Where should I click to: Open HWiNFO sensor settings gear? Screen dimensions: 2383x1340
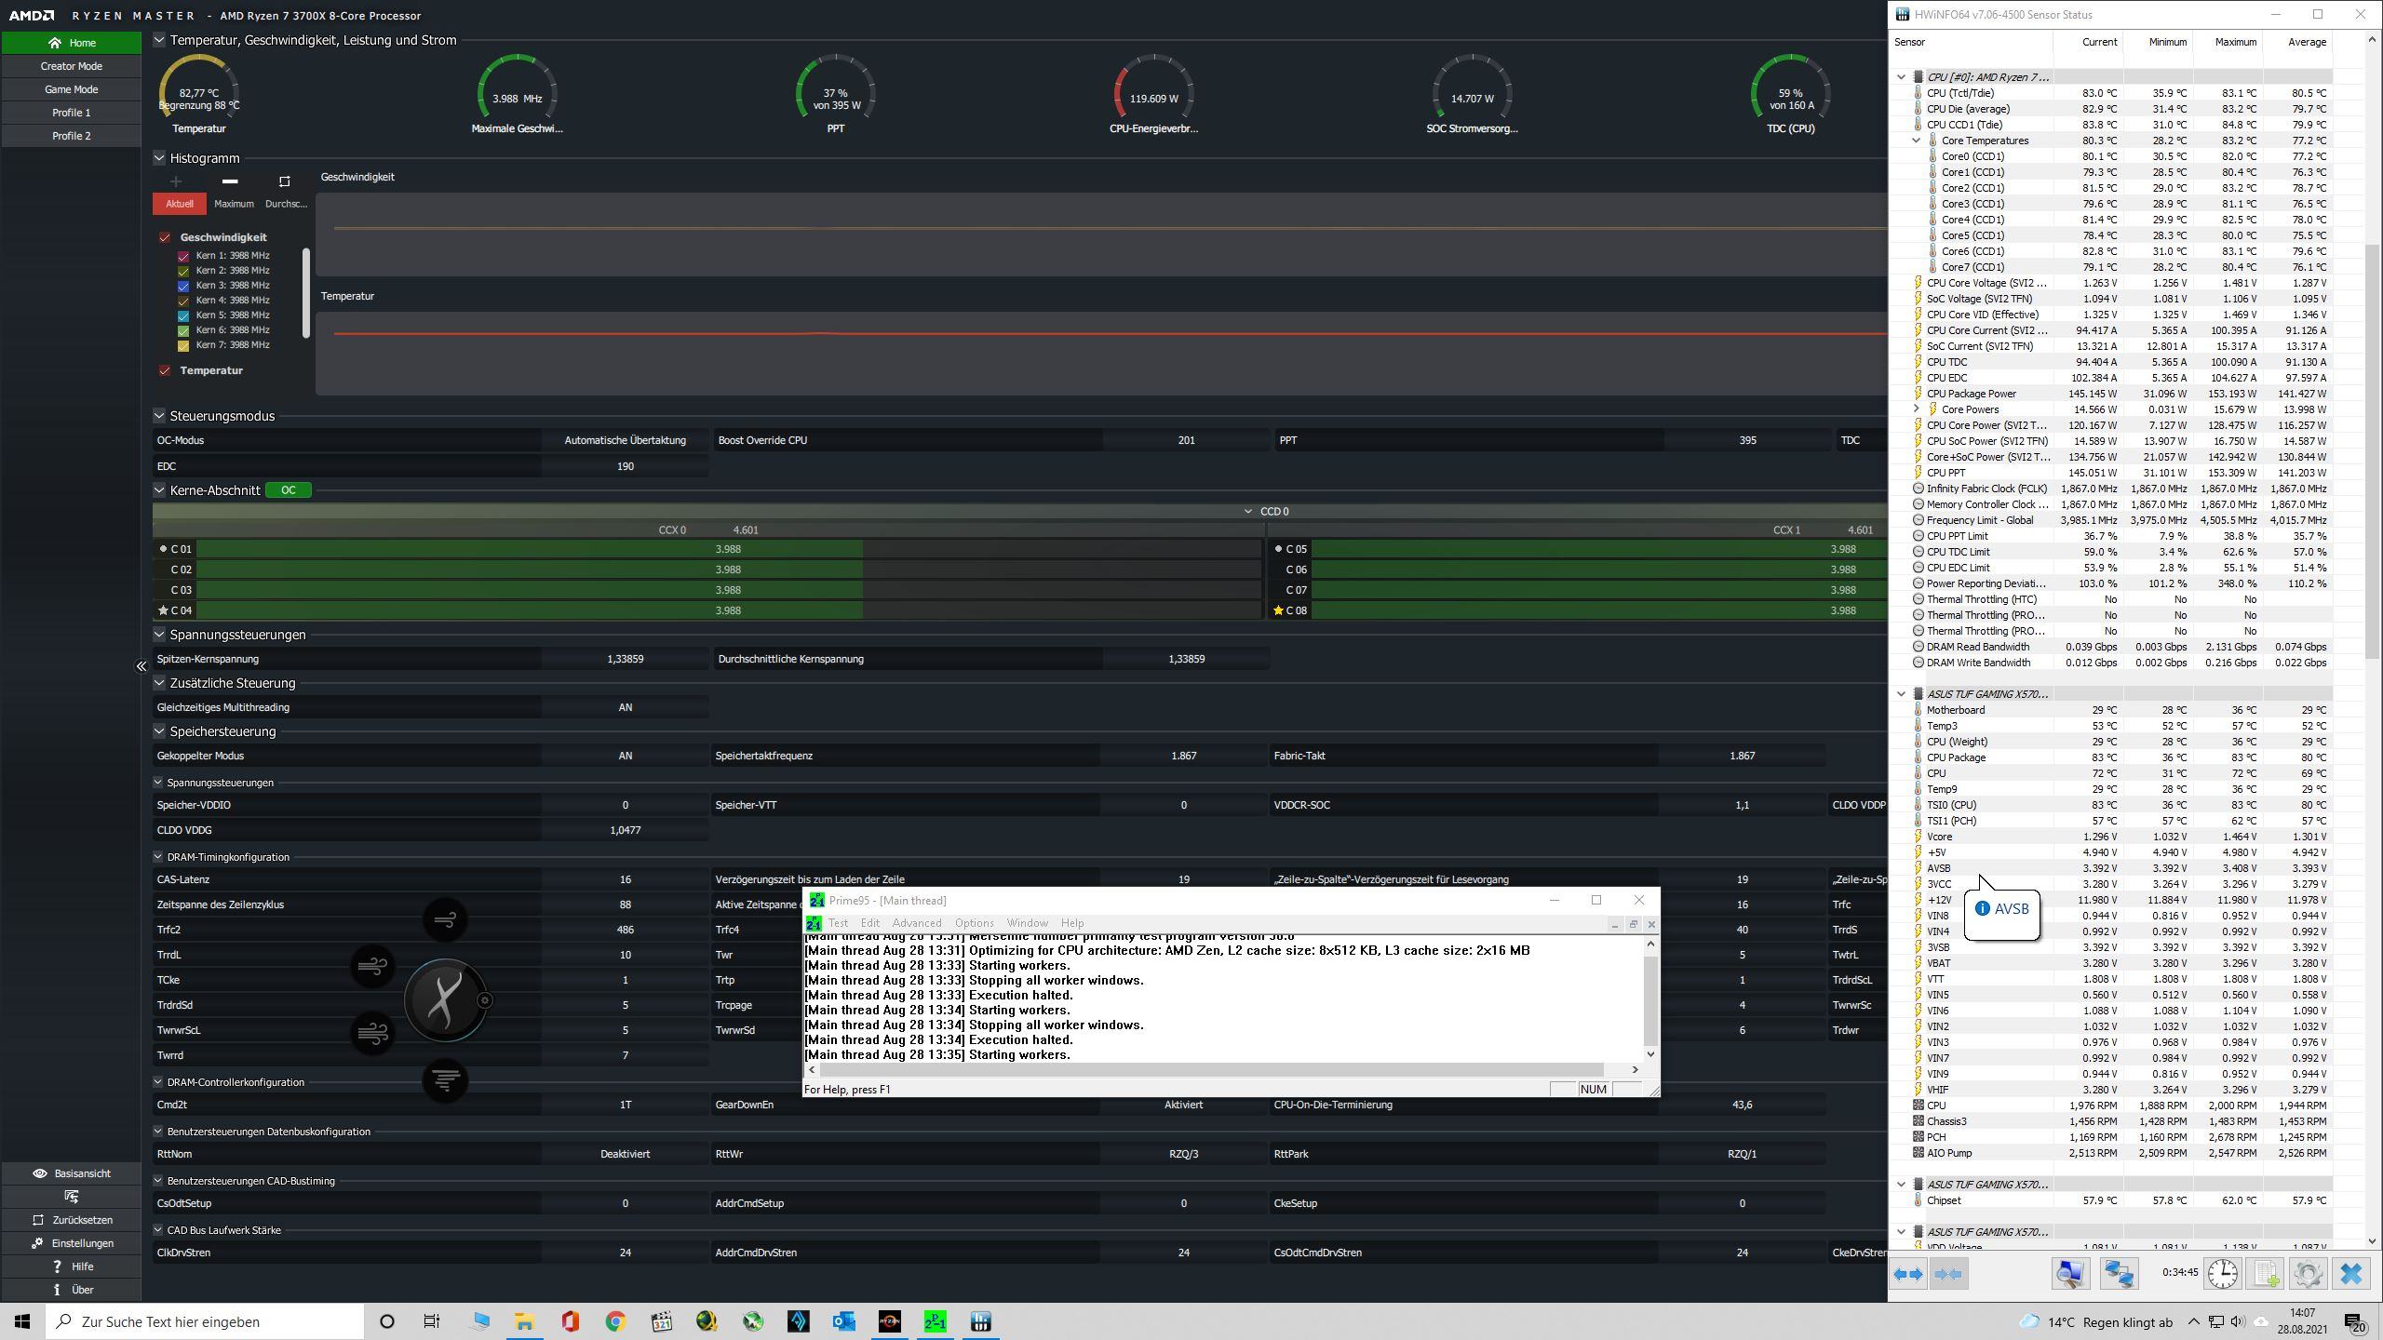click(x=2309, y=1274)
